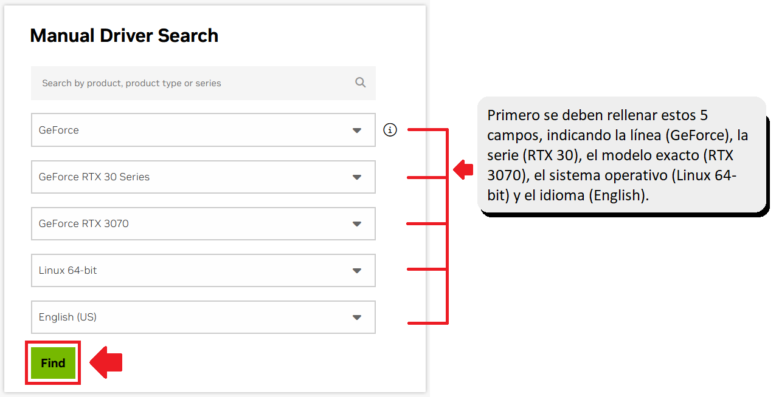Click the Manual Driver Search heading
This screenshot has width=779, height=397.
(124, 35)
